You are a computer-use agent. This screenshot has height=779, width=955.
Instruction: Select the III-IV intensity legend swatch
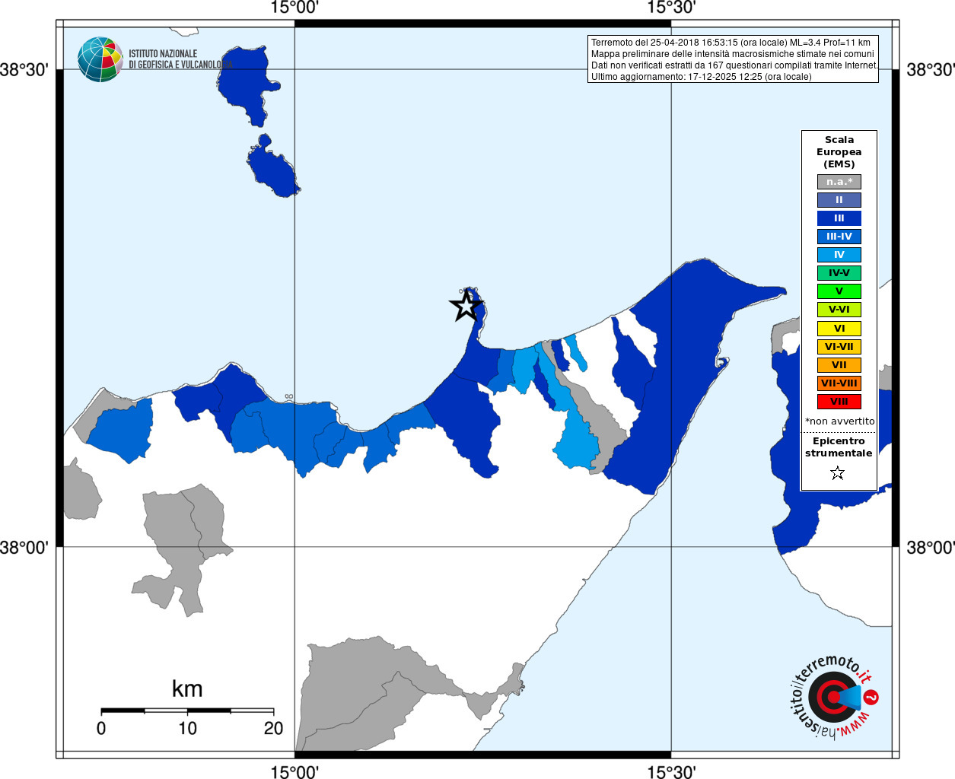click(x=839, y=237)
